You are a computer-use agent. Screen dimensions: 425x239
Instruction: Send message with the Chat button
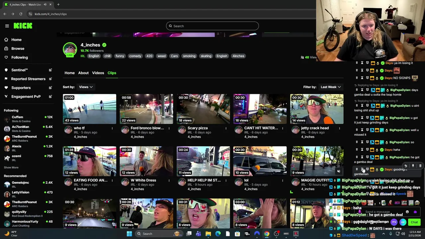(414, 222)
